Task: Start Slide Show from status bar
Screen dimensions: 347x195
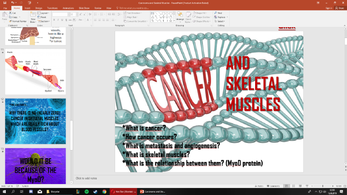Action: click(307, 186)
